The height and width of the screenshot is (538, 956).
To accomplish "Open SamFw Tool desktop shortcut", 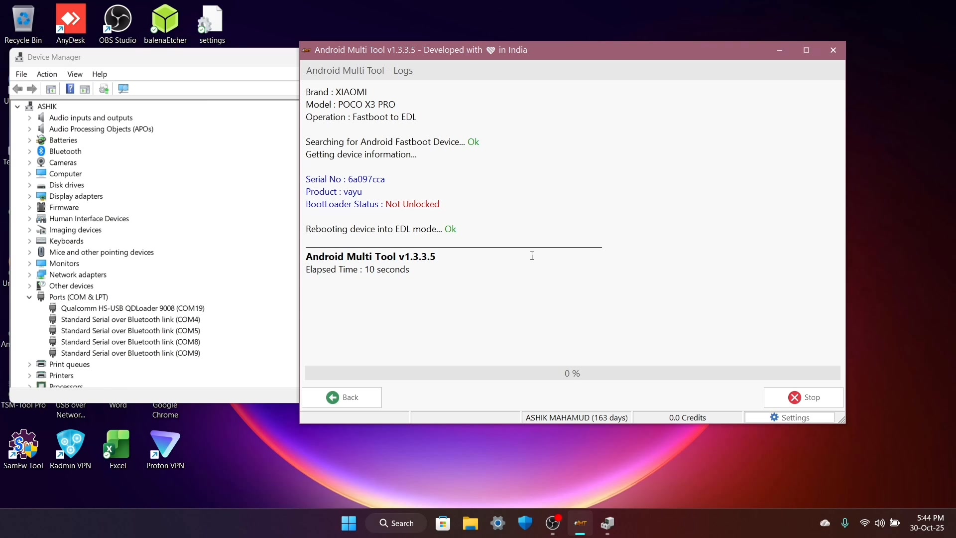I will (23, 449).
